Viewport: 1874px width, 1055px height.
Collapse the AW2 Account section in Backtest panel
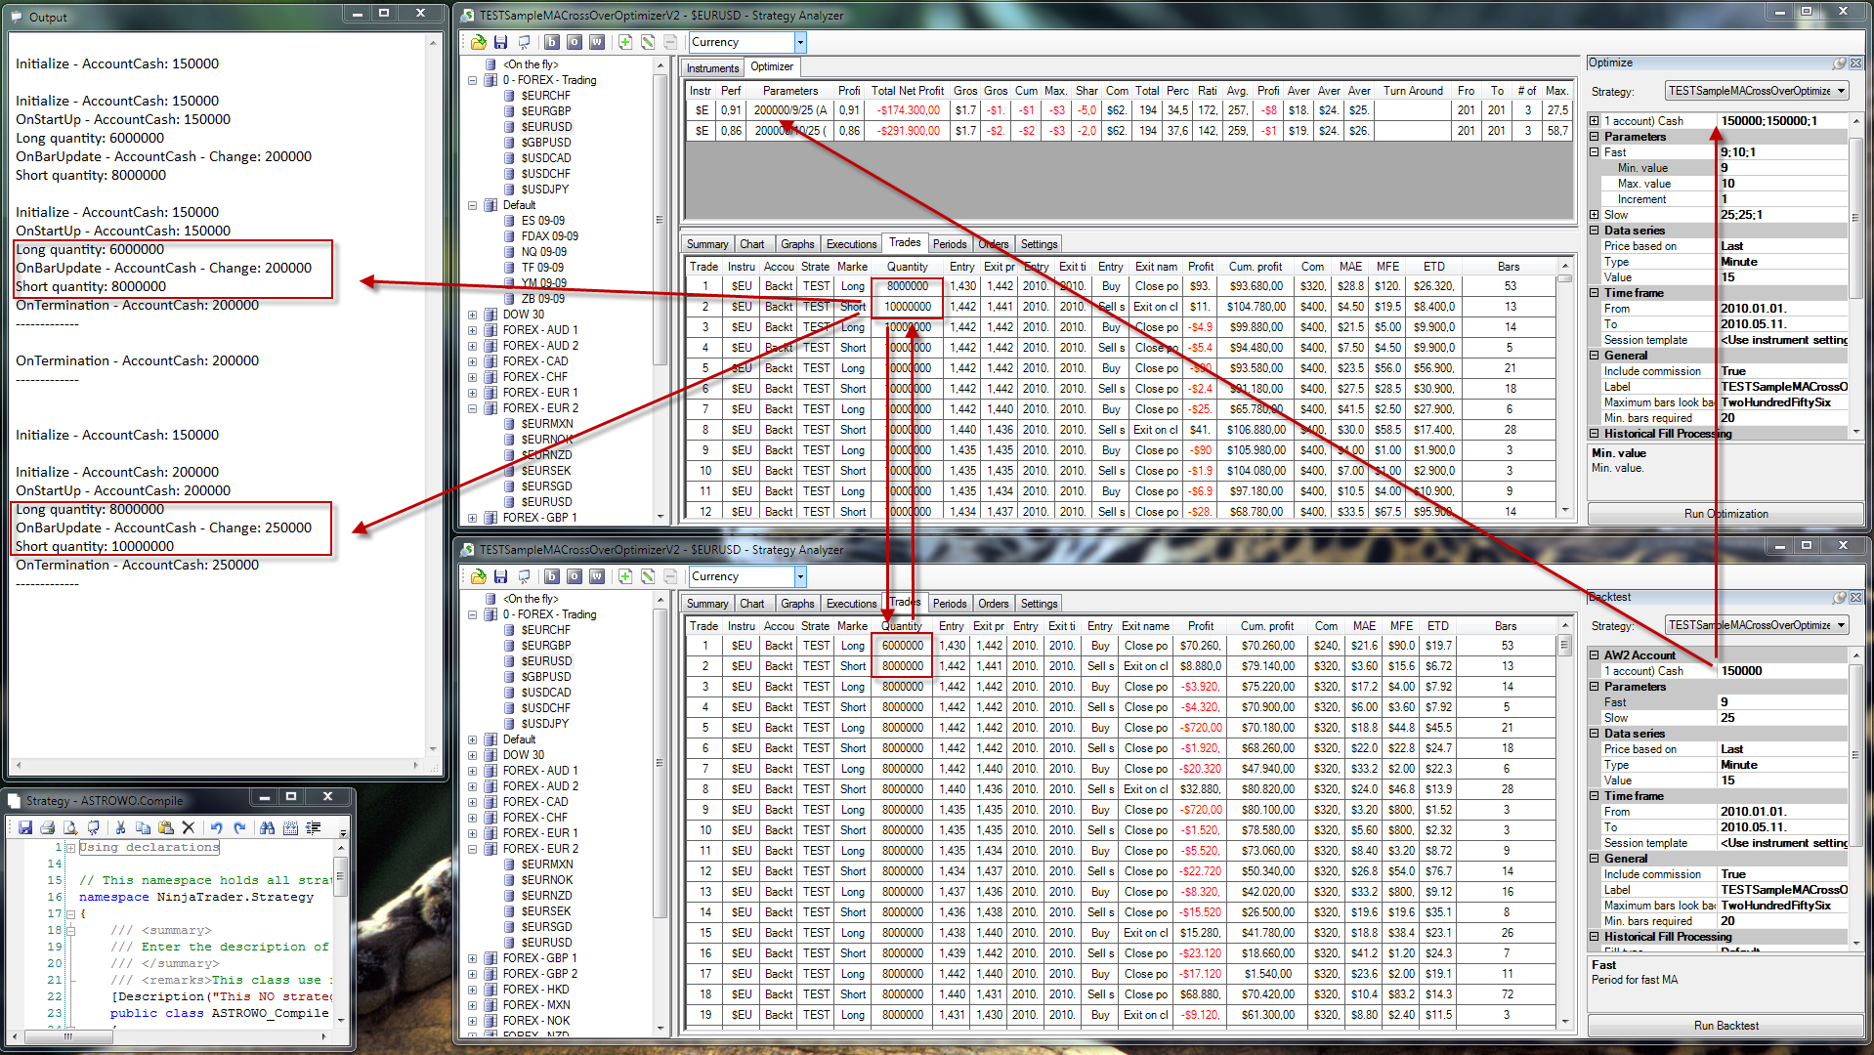1595,655
